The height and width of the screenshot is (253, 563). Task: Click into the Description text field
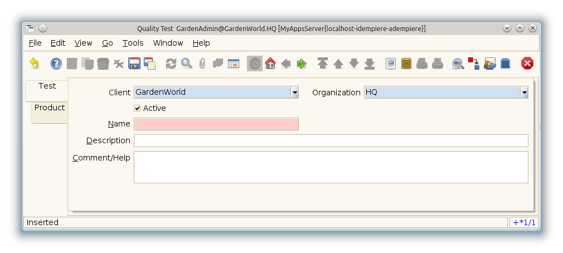click(x=331, y=140)
